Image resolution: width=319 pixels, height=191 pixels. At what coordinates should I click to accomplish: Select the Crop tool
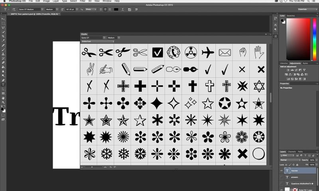coord(3,36)
